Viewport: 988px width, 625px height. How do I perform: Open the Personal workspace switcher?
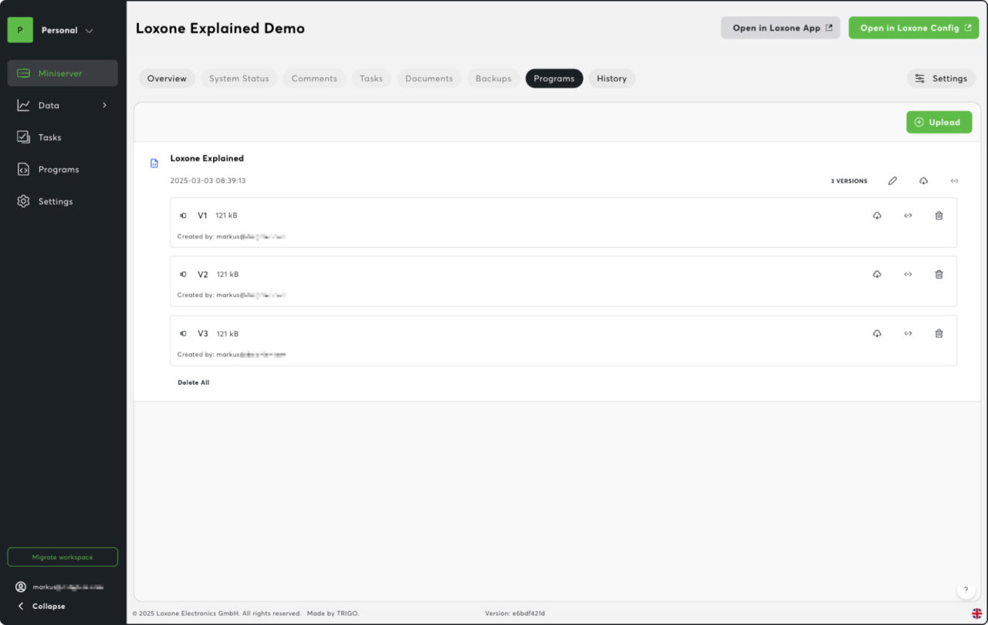pyautogui.click(x=58, y=29)
